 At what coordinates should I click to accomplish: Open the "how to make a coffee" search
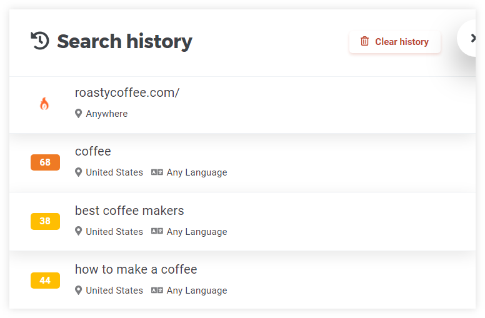pos(136,269)
